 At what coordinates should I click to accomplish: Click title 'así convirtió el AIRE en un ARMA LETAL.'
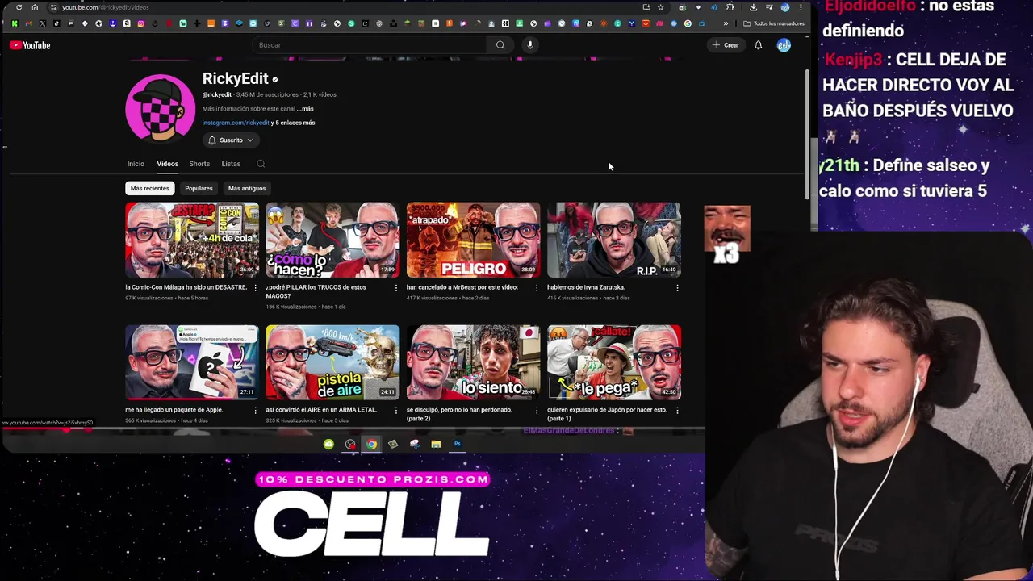click(x=321, y=410)
